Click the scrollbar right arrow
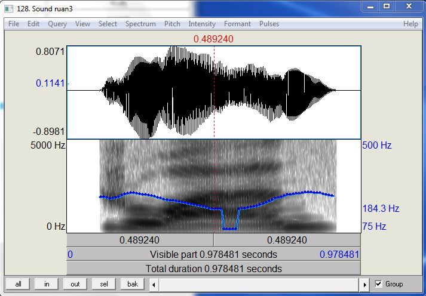The height and width of the screenshot is (296, 426). coord(365,285)
